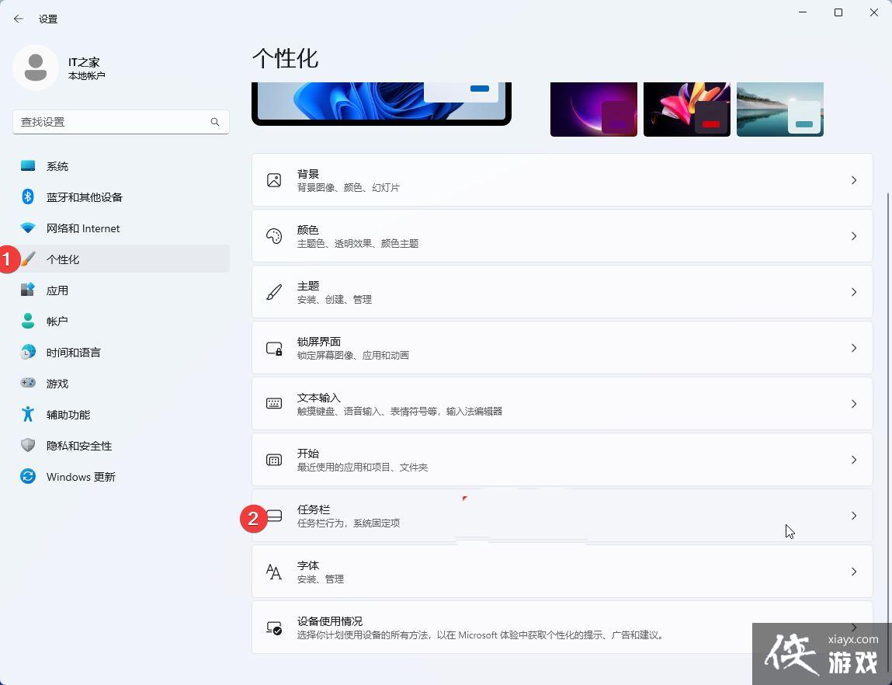Expand the 背景 settings row

562,179
